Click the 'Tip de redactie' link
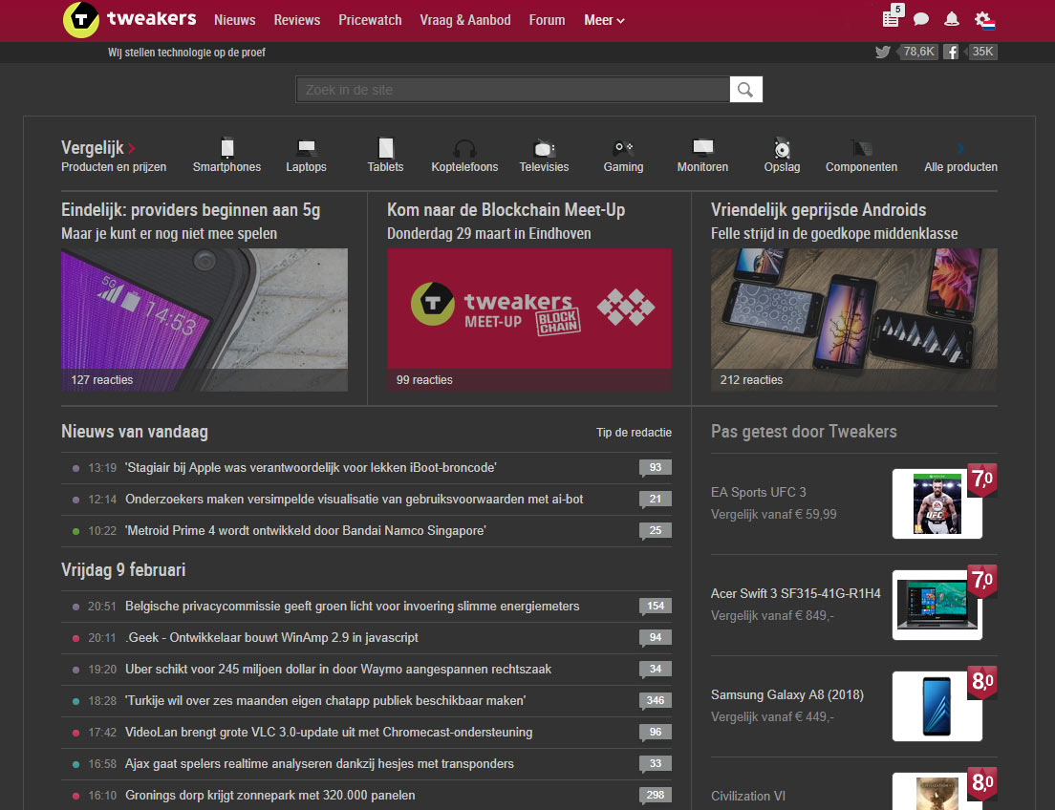Image resolution: width=1055 pixels, height=810 pixels. coord(634,433)
